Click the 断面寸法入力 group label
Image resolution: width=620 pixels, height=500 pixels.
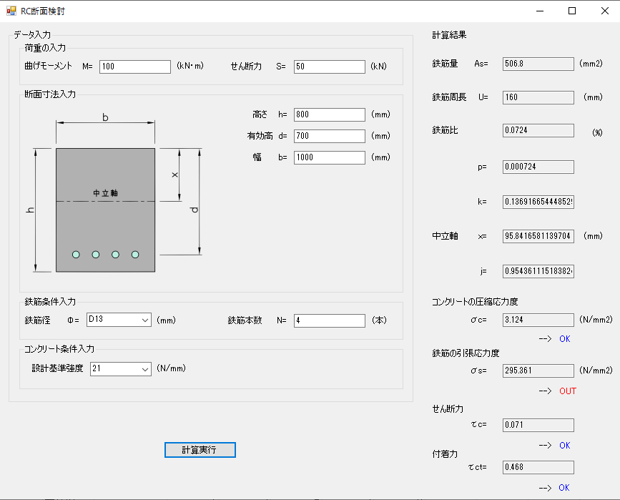50,94
